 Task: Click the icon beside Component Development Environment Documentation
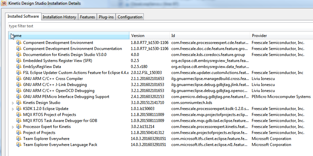coord(19,49)
